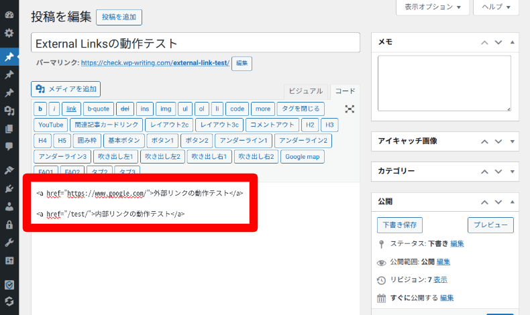Viewport: 530px width, 315px height.
Task: Insert bold tag with b button
Action: point(40,109)
